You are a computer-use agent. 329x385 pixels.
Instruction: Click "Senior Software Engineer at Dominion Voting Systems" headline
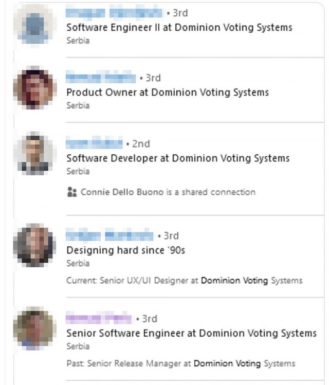[x=191, y=333]
